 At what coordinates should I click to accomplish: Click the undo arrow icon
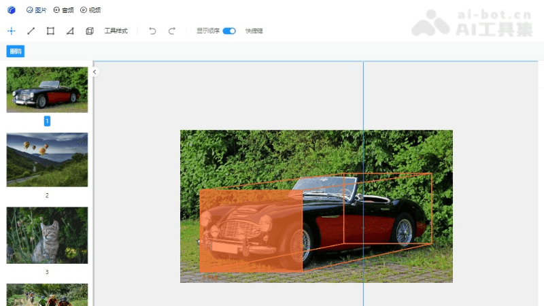tap(152, 31)
